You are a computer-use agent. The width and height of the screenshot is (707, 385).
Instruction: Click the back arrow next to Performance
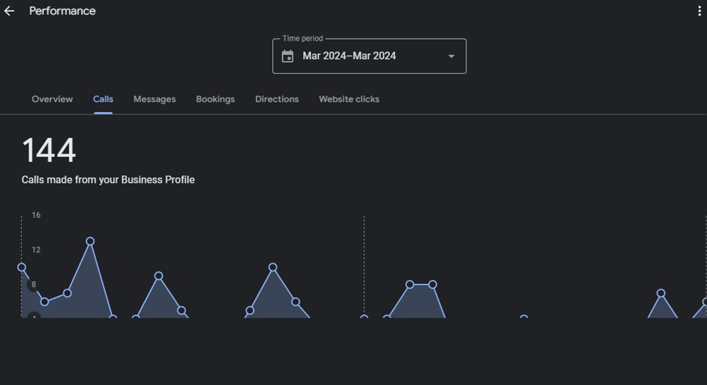coord(9,11)
